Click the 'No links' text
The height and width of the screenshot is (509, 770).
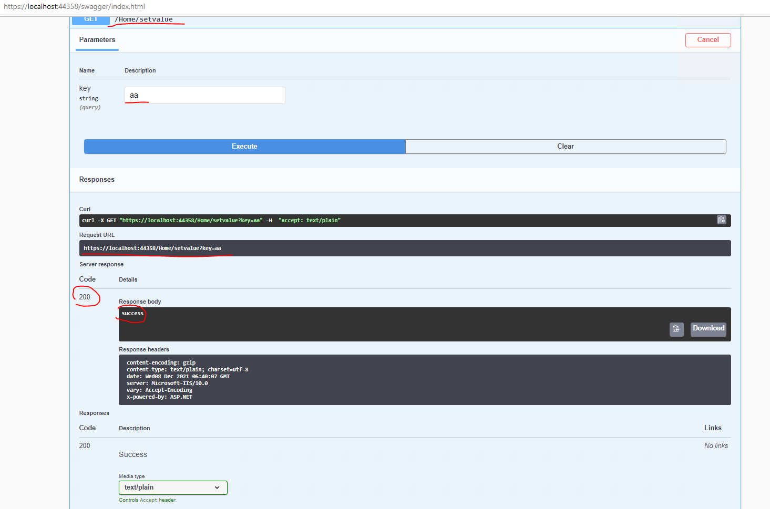coord(716,446)
